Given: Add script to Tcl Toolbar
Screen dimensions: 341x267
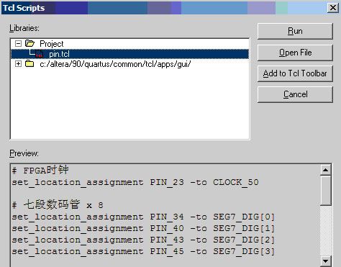Looking at the screenshot, I should click(x=295, y=73).
